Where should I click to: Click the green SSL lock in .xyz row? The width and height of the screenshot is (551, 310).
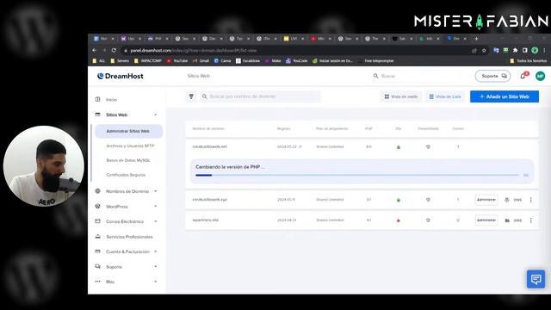pyautogui.click(x=398, y=200)
